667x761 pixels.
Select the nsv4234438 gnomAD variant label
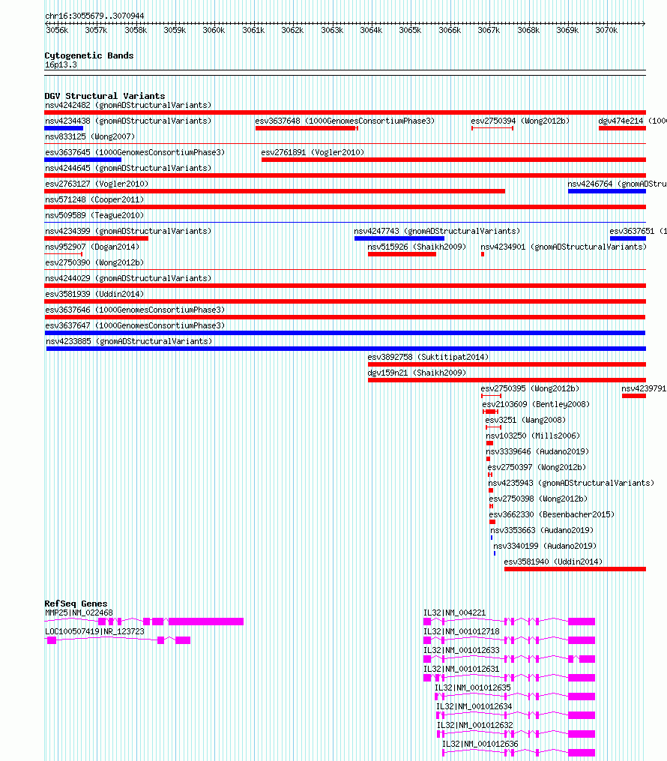click(x=128, y=121)
